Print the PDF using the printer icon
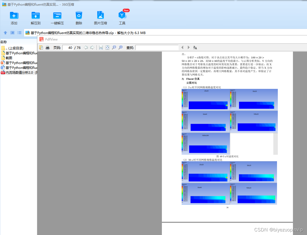The width and height of the screenshot is (307, 235). (x=48, y=48)
